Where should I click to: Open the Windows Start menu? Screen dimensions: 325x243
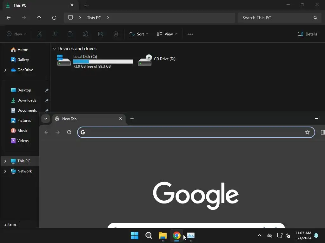pos(135,235)
